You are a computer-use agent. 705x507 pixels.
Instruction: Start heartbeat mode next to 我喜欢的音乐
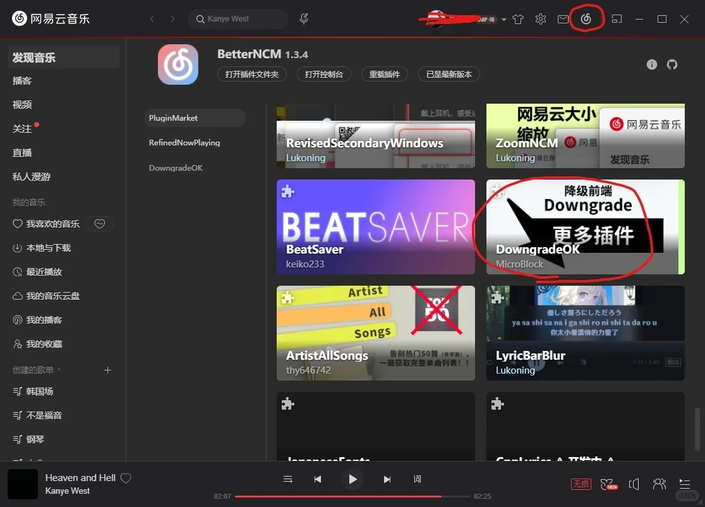tap(100, 224)
